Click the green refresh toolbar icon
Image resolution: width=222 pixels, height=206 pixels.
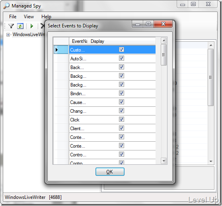tap(20, 26)
